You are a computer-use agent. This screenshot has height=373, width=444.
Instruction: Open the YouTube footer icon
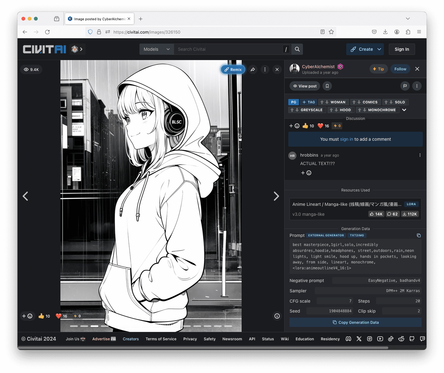380,339
